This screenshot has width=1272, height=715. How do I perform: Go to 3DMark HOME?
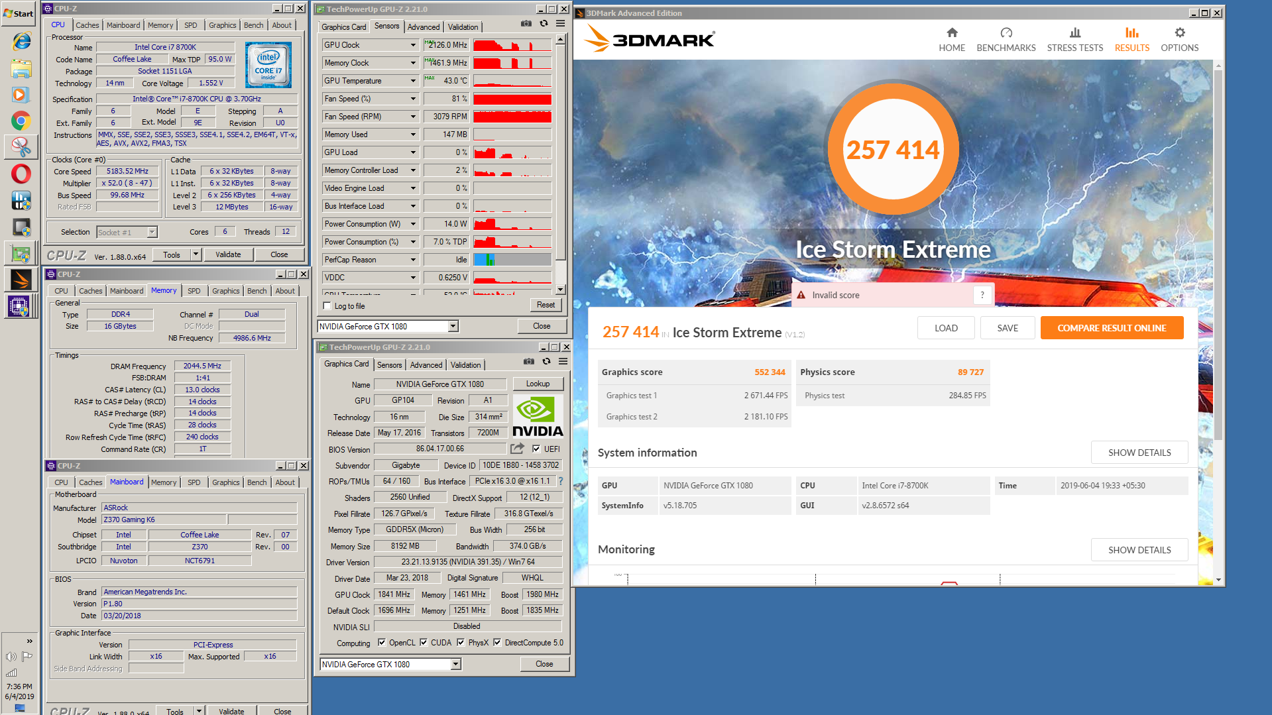952,40
